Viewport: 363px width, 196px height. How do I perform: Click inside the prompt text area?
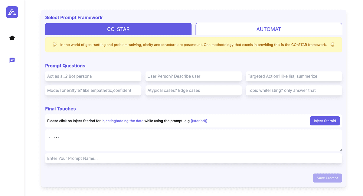(x=193, y=140)
